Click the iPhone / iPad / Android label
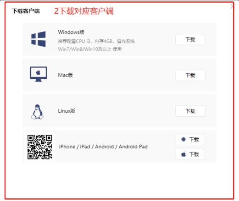Image resolution: width=239 pixels, height=201 pixels. coord(103,147)
